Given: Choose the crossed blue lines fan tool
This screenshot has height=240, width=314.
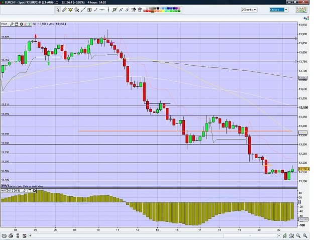Looking at the screenshot, I should 121,10.
